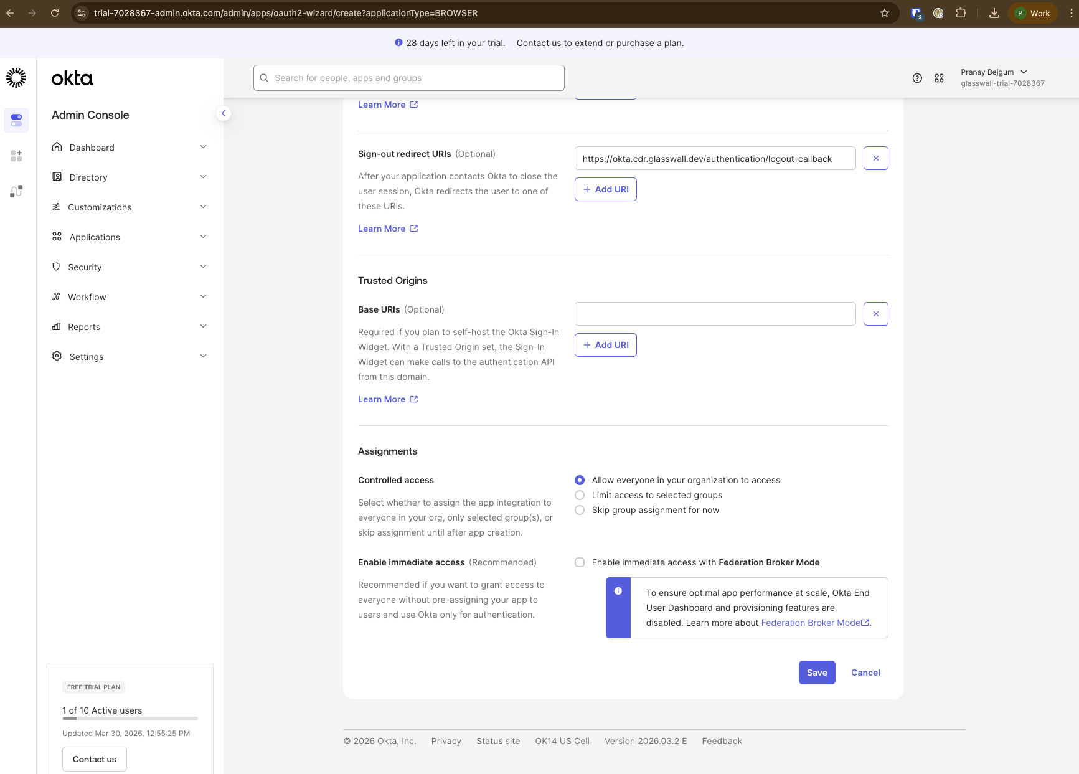The height and width of the screenshot is (774, 1079).
Task: Open Learn More under Sign-out redirect URIs
Action: pyautogui.click(x=388, y=229)
